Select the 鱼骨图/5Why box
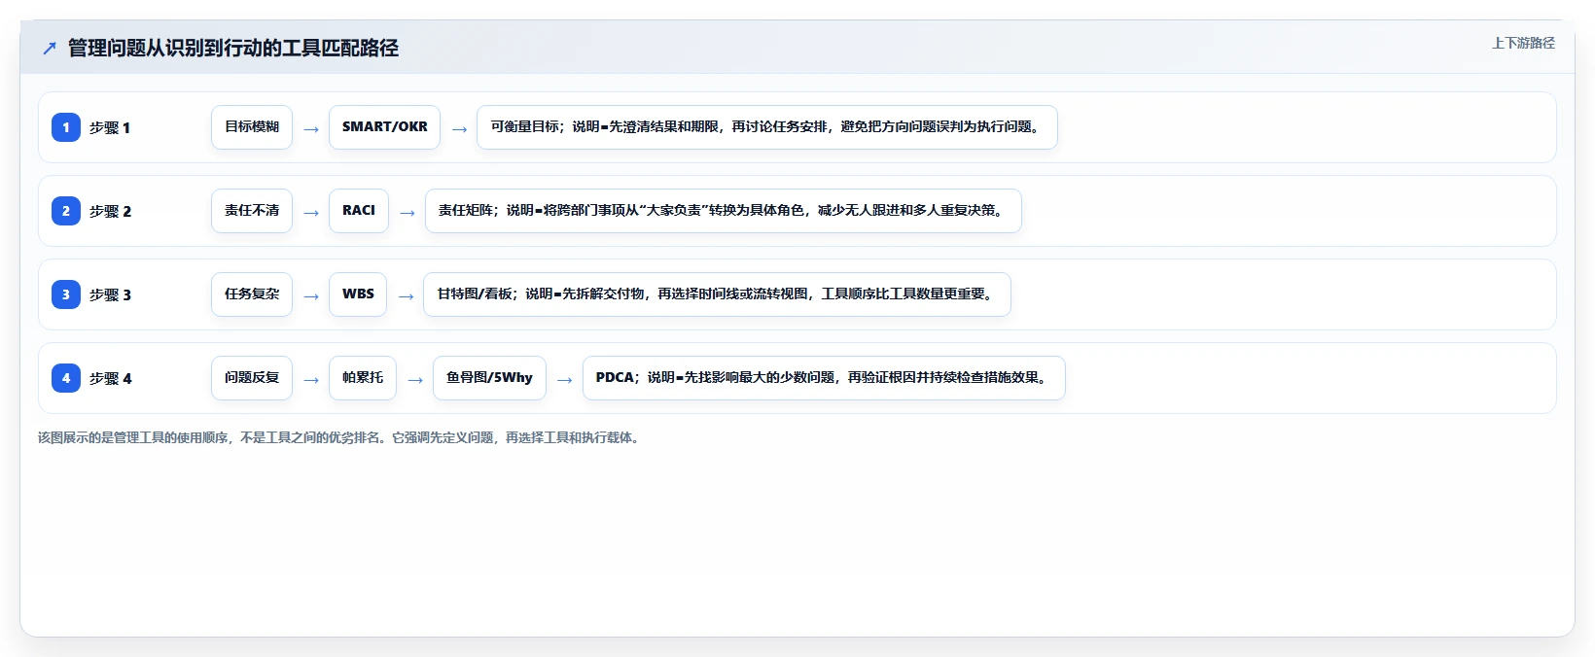The image size is (1595, 657). point(489,378)
